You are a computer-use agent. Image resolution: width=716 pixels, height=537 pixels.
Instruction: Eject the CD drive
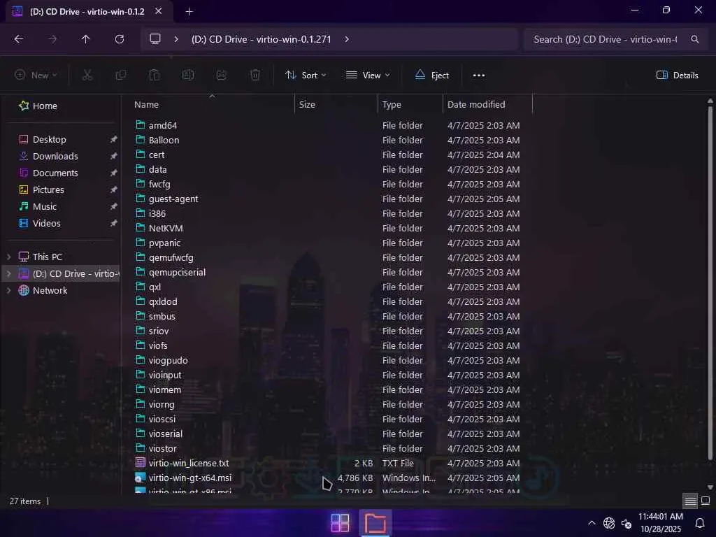pyautogui.click(x=432, y=76)
